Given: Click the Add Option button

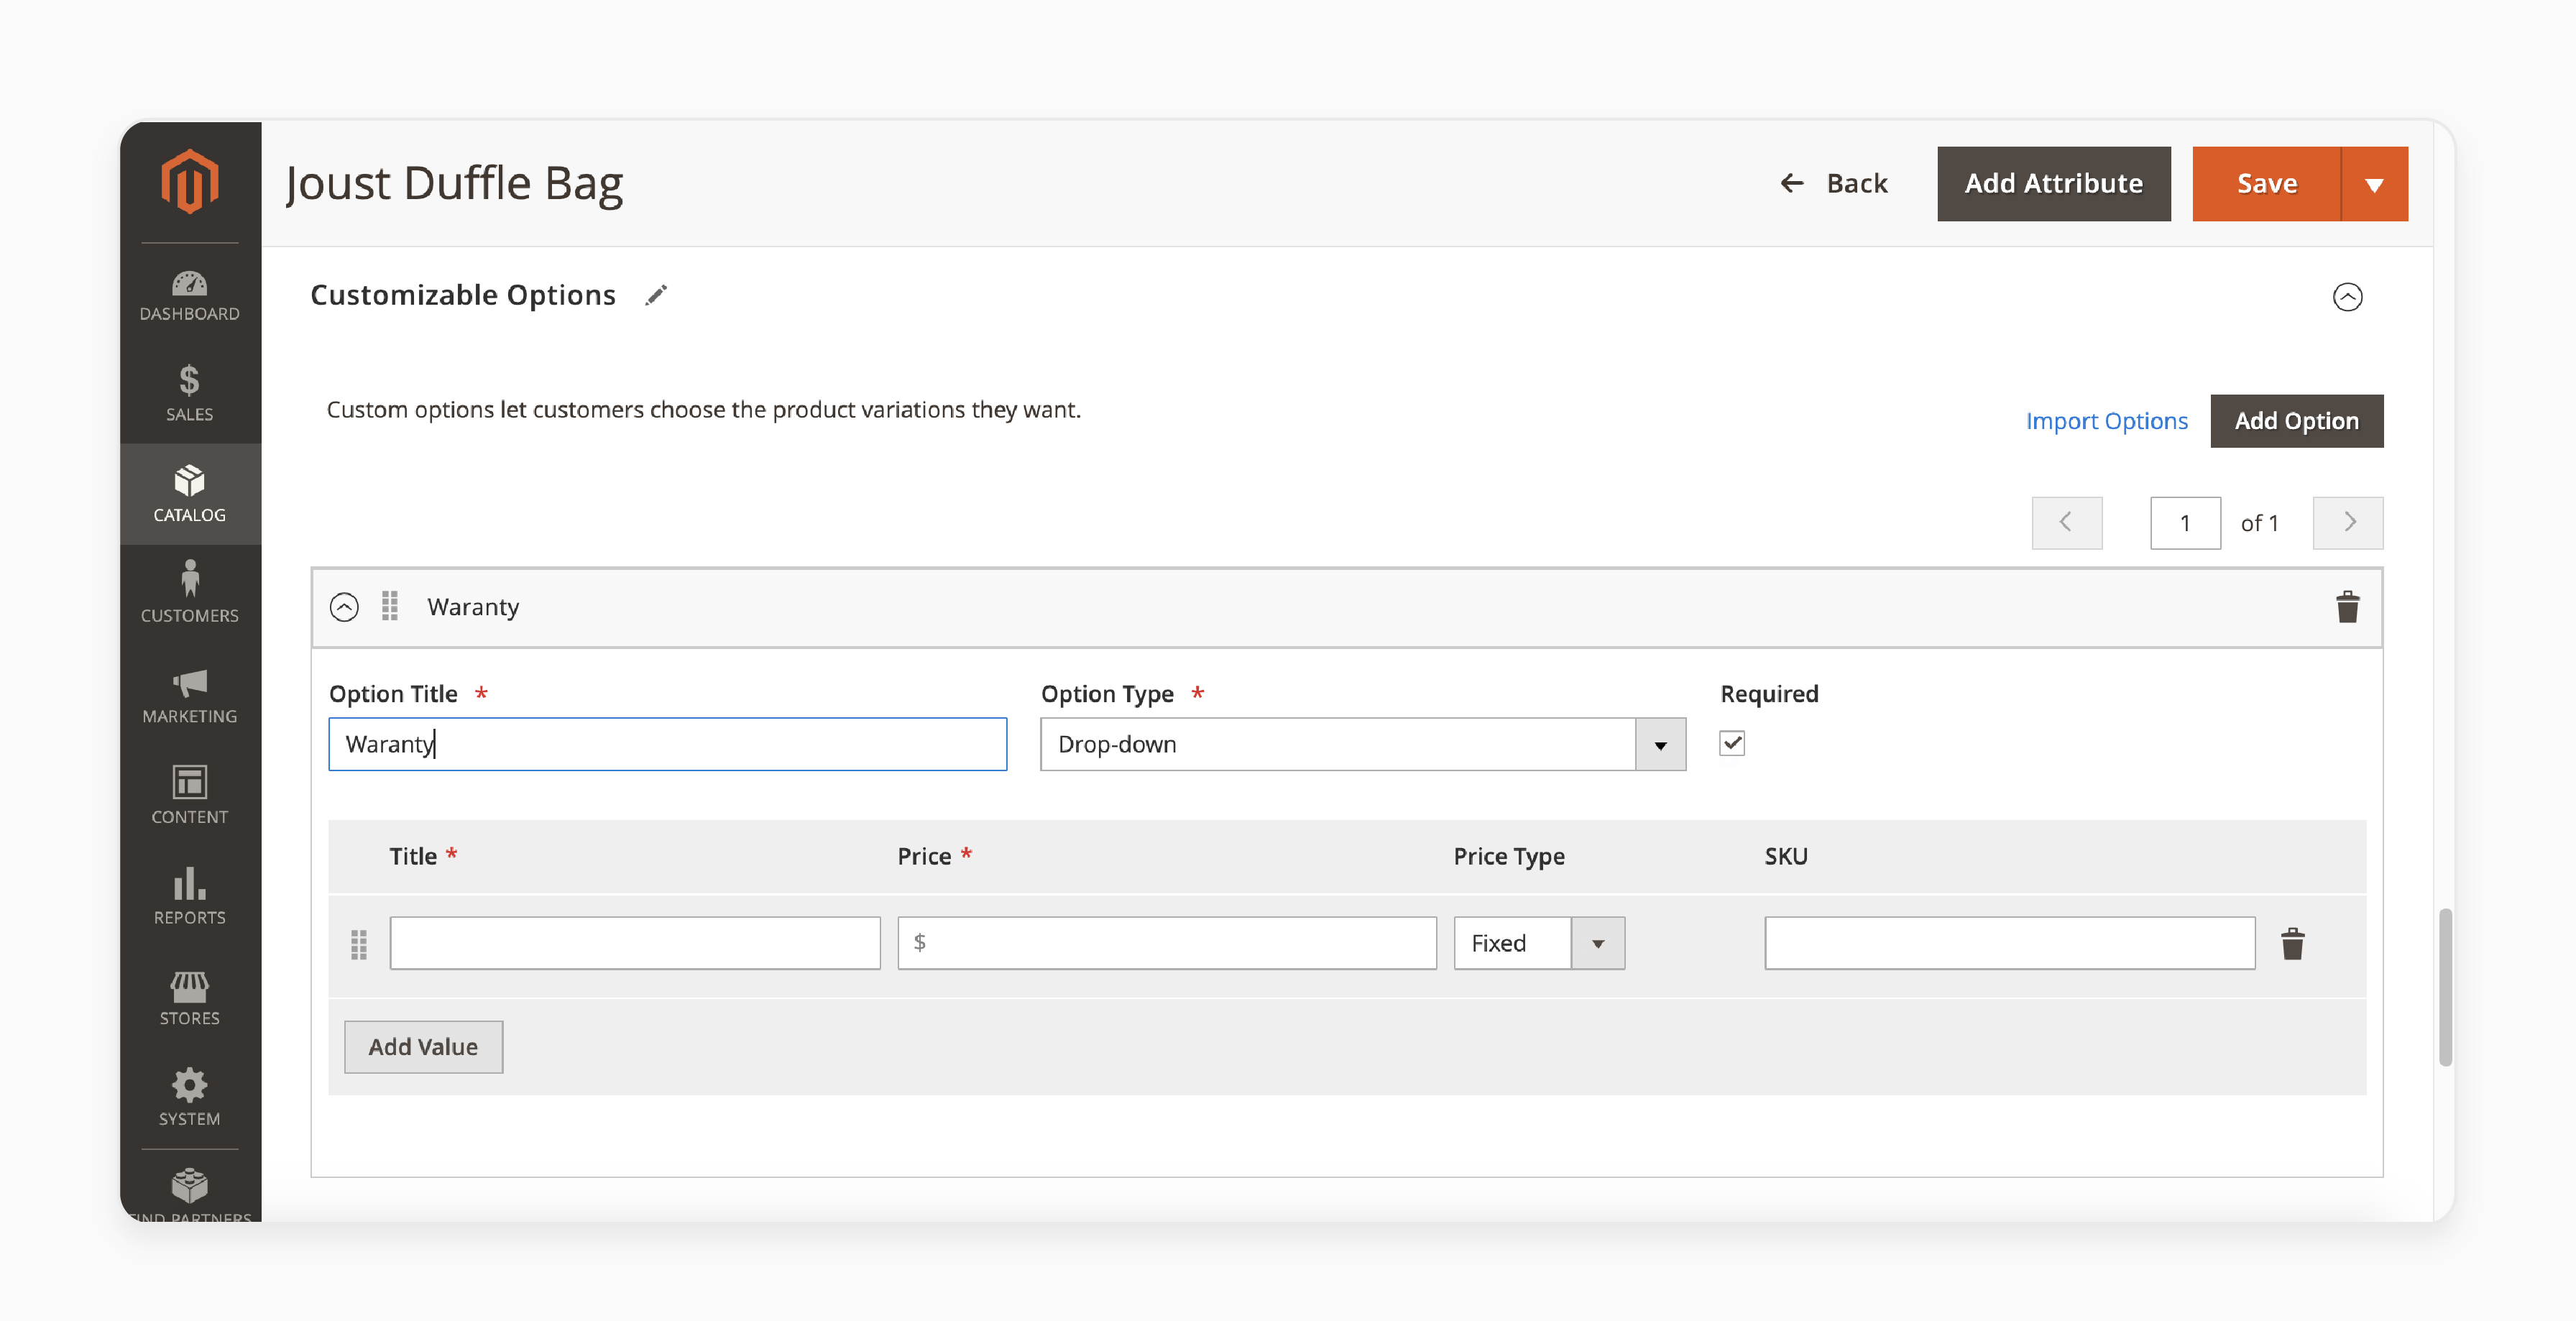Looking at the screenshot, I should point(2296,421).
